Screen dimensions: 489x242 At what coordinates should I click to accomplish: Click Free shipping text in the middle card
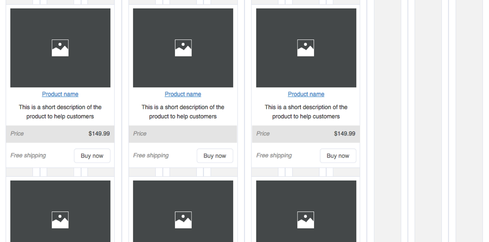click(151, 155)
